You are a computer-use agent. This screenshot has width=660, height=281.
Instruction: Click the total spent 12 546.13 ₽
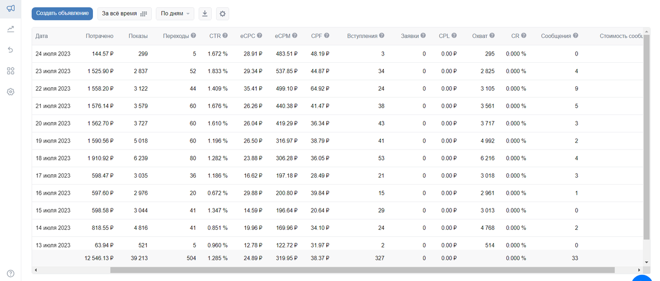(99, 257)
